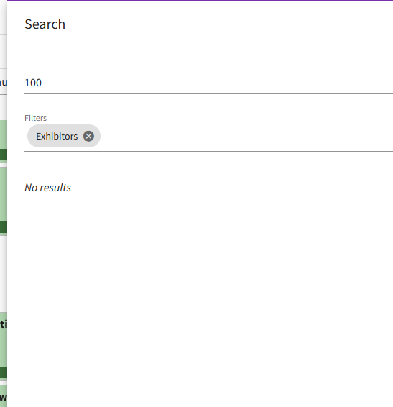The image size is (393, 407).
Task: Click the No results message
Action: point(47,188)
